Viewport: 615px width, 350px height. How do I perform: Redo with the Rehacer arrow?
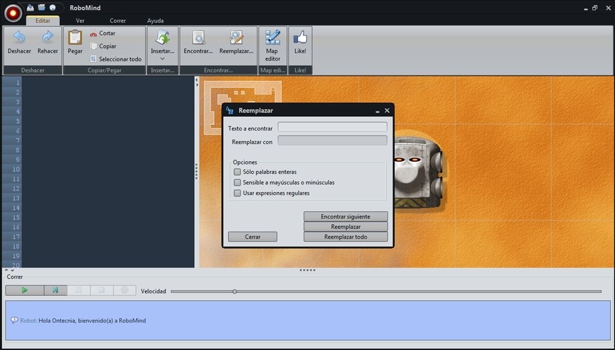pyautogui.click(x=47, y=37)
